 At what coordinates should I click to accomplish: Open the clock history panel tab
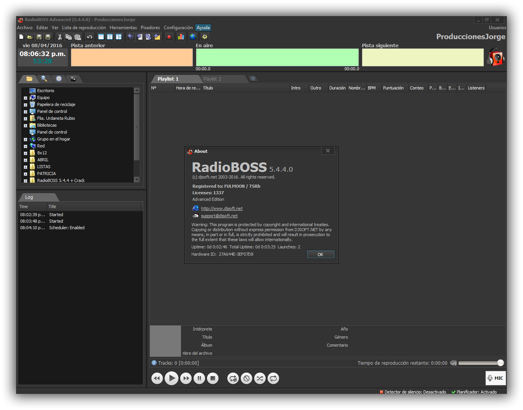[58, 79]
